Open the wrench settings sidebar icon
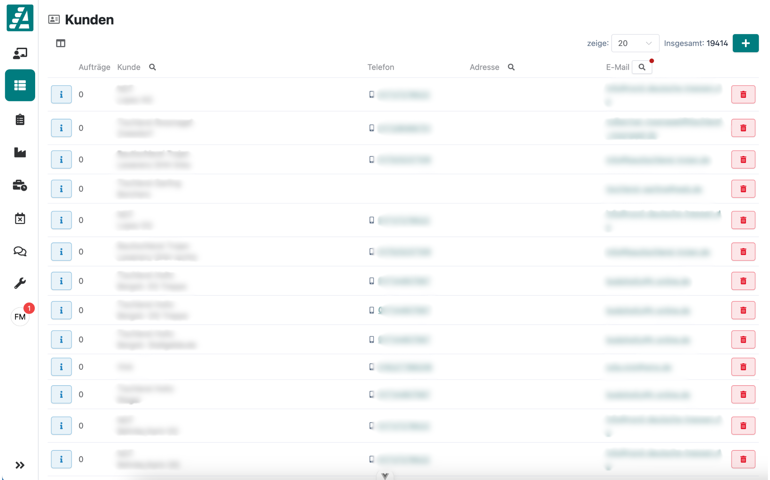This screenshot has height=480, width=770. [x=20, y=283]
